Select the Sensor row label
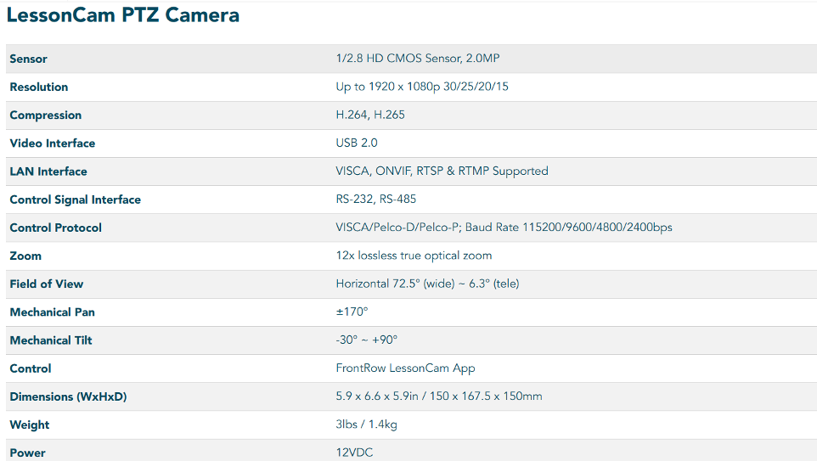 28,59
